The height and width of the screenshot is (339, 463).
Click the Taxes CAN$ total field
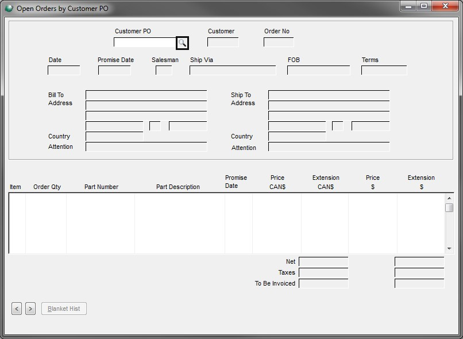point(323,272)
